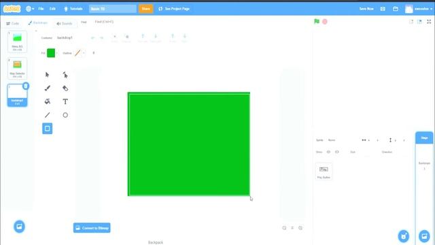Click the redo arrow in paint editor
This screenshot has width=435, height=245.
tap(102, 38)
